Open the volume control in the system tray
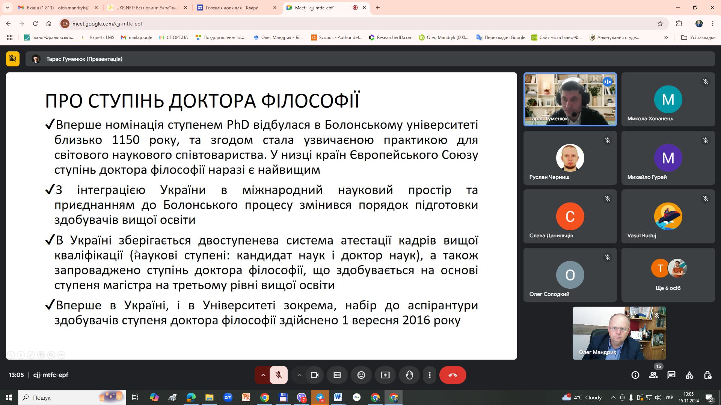721x405 pixels. click(658, 397)
